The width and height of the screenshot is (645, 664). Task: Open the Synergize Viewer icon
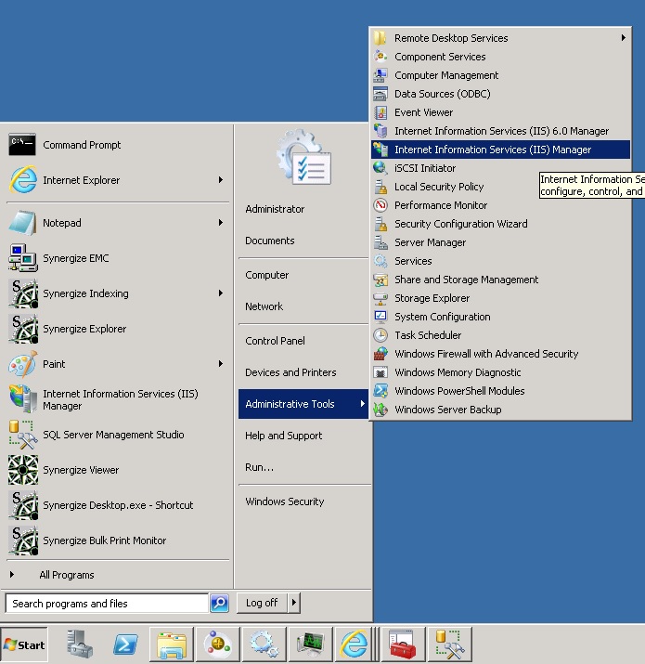pyautogui.click(x=23, y=470)
